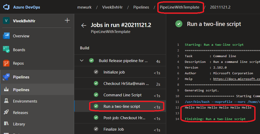This screenshot has width=260, height=134.
Task: Open the Azure DevOps home link
Action: (27, 7)
